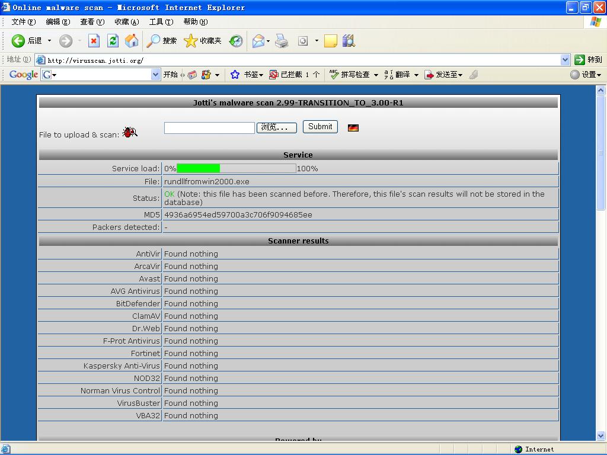Expand the address bar dropdown
The width and height of the screenshot is (607, 455).
click(x=565, y=60)
